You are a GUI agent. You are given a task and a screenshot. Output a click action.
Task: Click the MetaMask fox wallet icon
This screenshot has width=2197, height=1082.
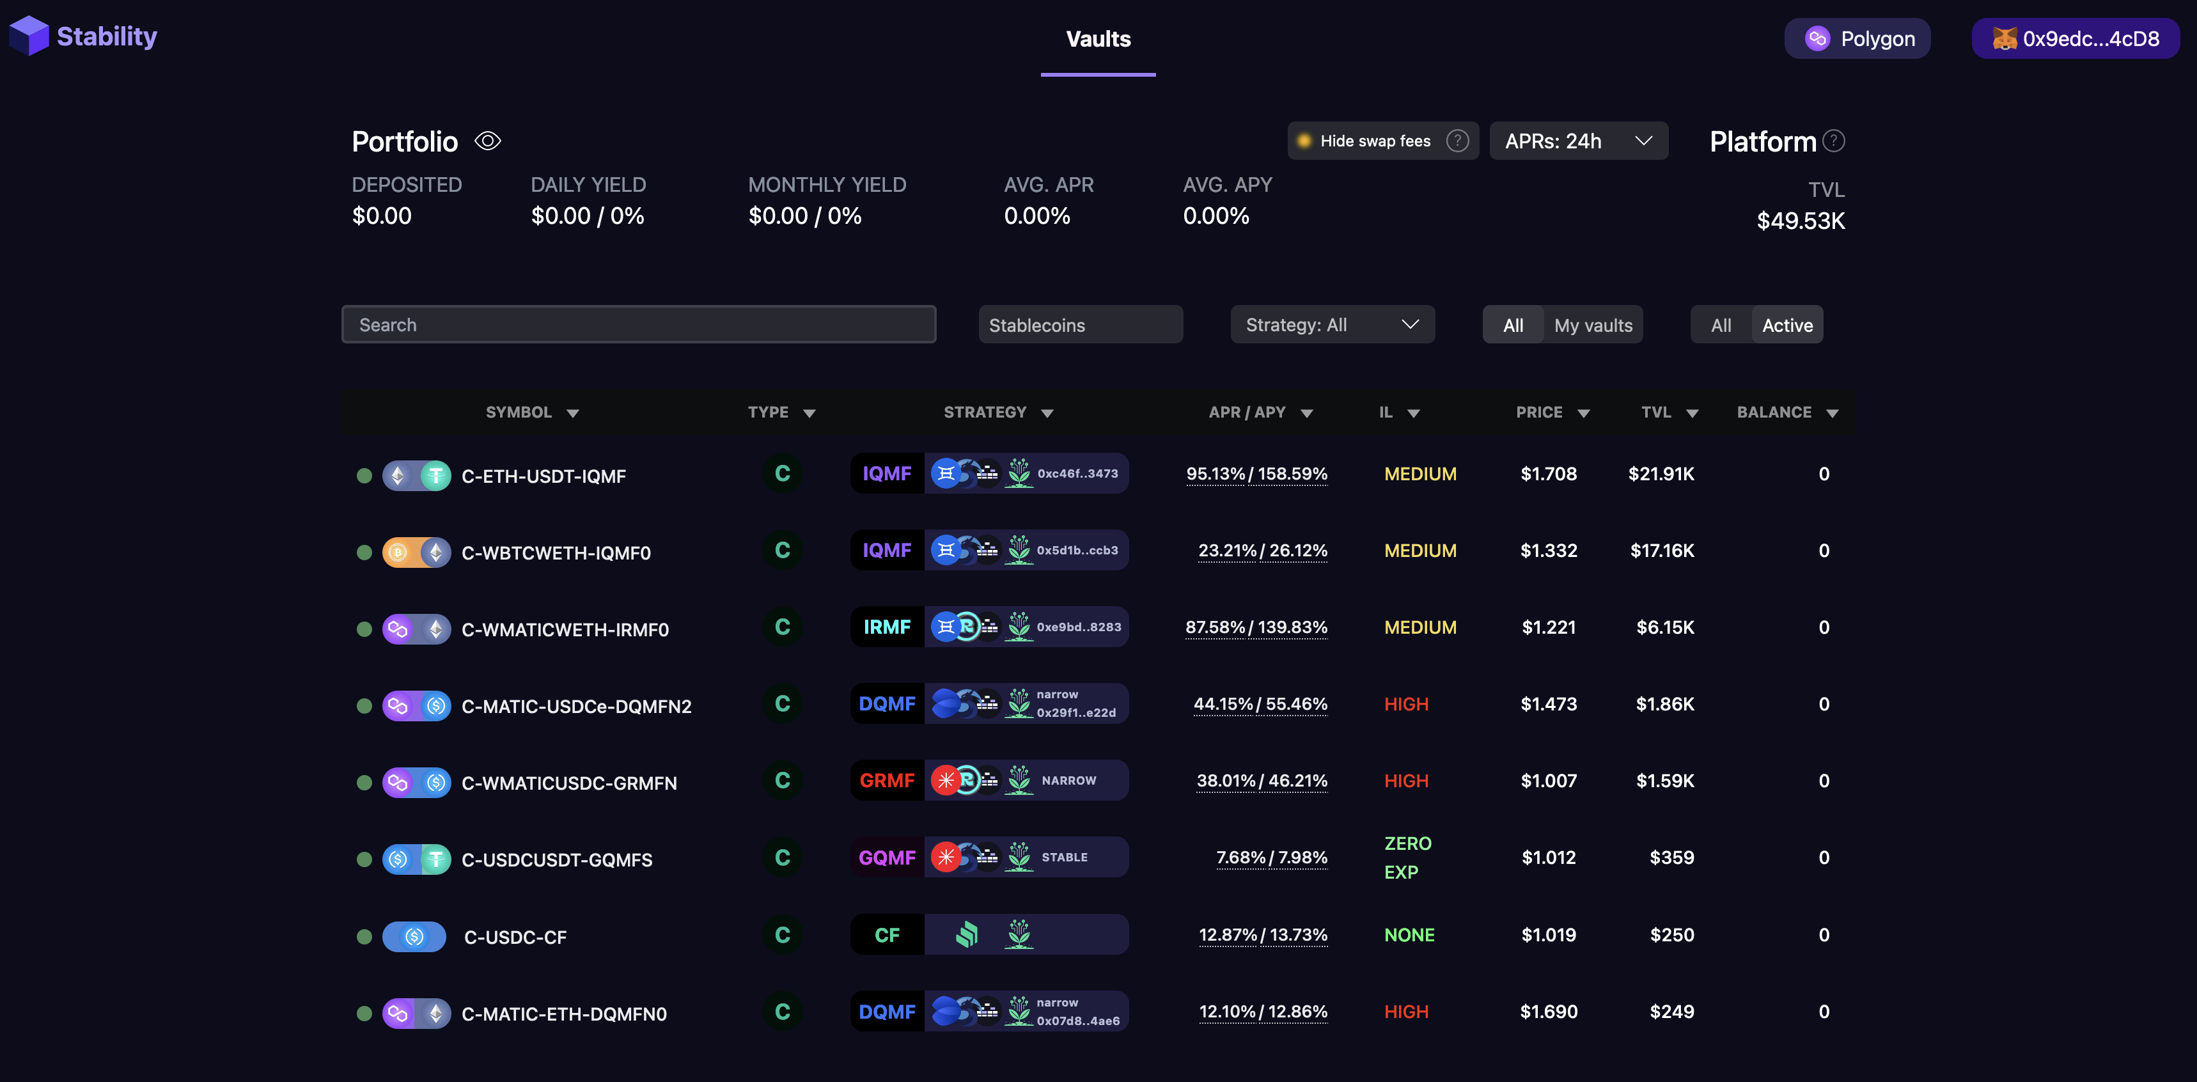pyautogui.click(x=2005, y=38)
